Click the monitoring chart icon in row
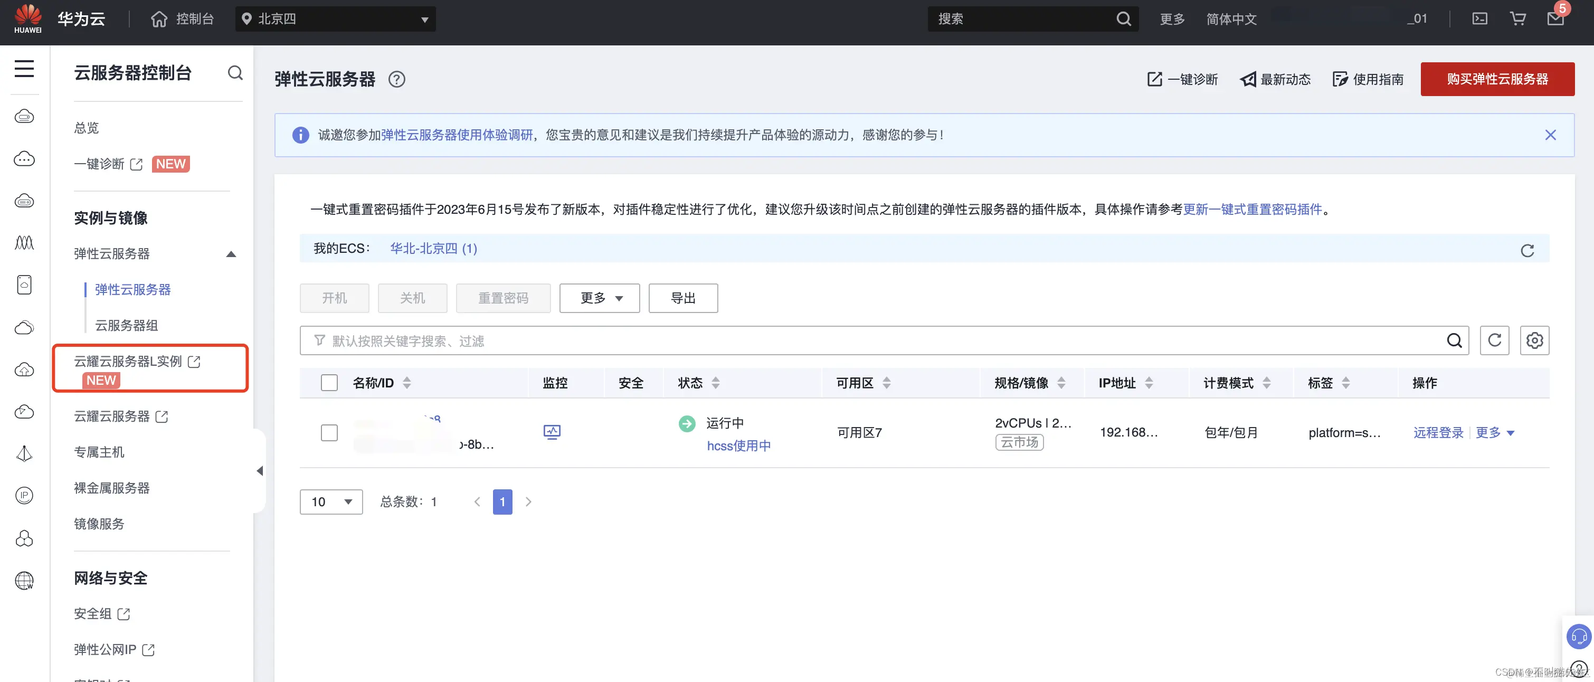The image size is (1594, 682). coord(552,432)
